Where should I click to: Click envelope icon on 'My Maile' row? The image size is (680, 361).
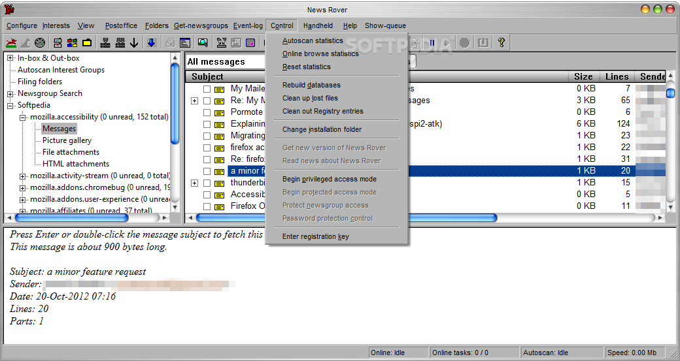coord(220,89)
